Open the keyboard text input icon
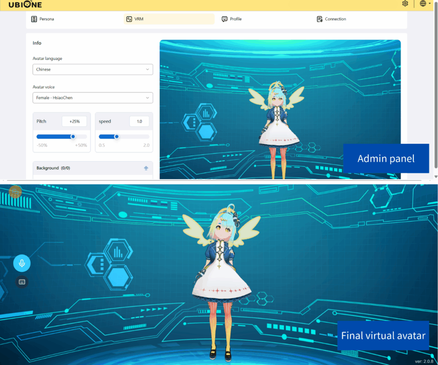 tap(22, 282)
